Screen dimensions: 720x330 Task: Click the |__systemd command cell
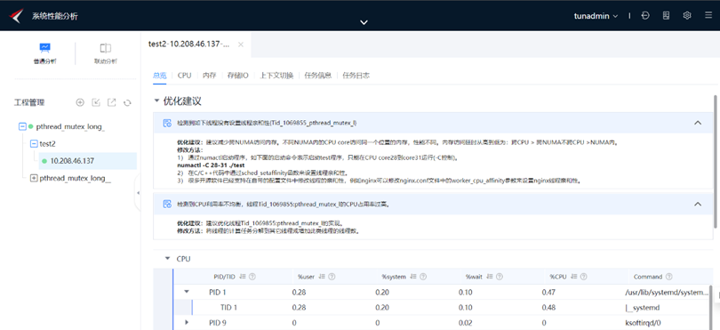point(643,308)
